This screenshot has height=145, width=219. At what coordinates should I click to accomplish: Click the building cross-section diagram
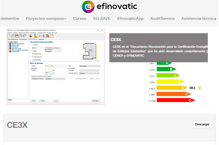click(90, 51)
